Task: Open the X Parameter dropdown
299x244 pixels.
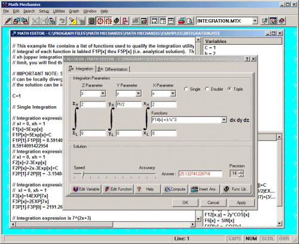Action: pyautogui.click(x=173, y=94)
